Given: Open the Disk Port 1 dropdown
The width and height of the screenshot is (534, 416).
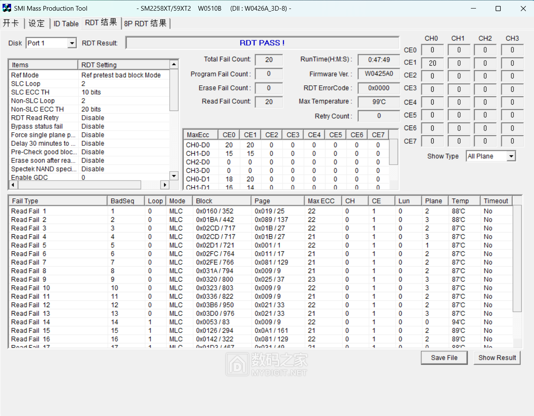Looking at the screenshot, I should (x=72, y=43).
